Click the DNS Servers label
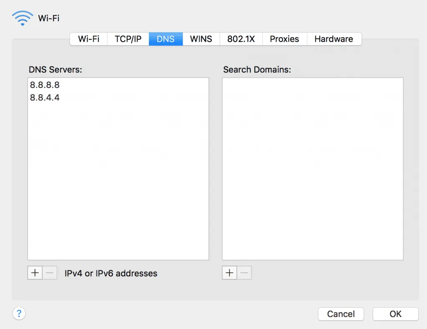The width and height of the screenshot is (427, 329). (55, 70)
